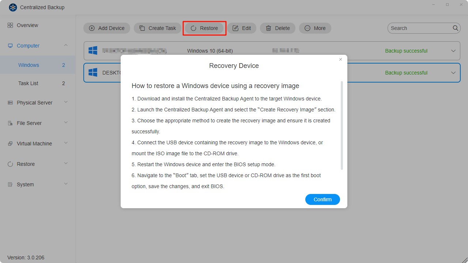The height and width of the screenshot is (263, 468).
Task: Click the Windows logo on first device row
Action: [x=93, y=50]
